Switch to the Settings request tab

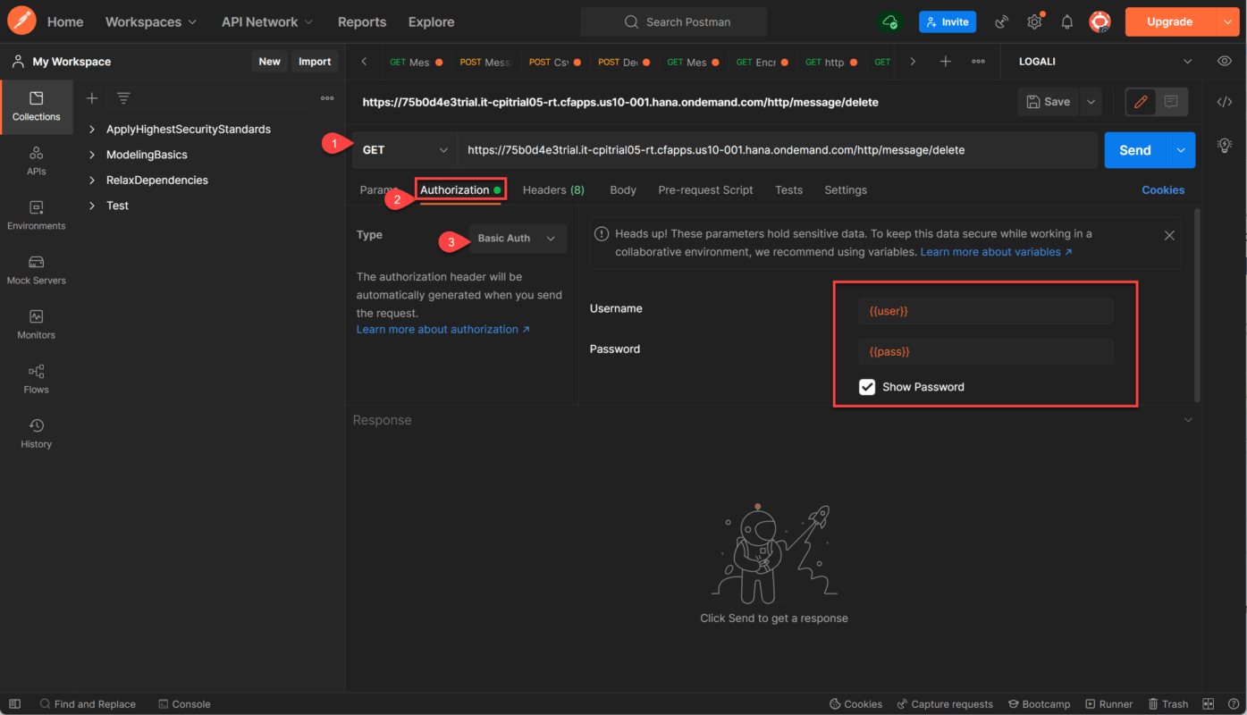(846, 189)
